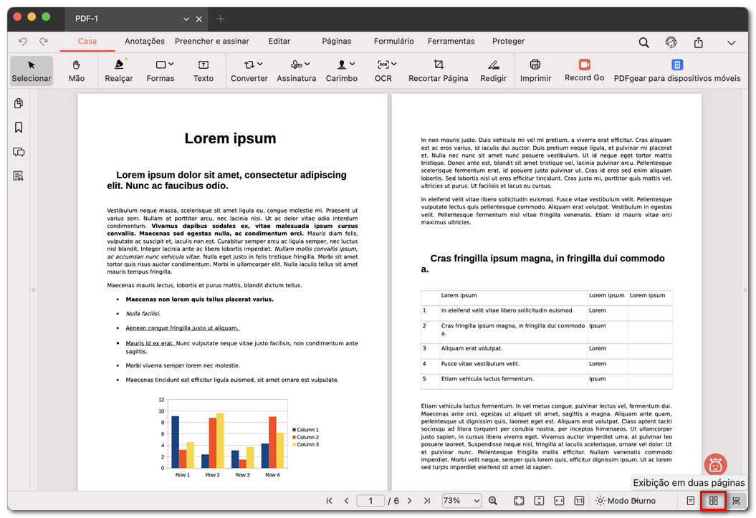The height and width of the screenshot is (518, 756).
Task: Switch to the Anotações tab
Action: (x=144, y=42)
